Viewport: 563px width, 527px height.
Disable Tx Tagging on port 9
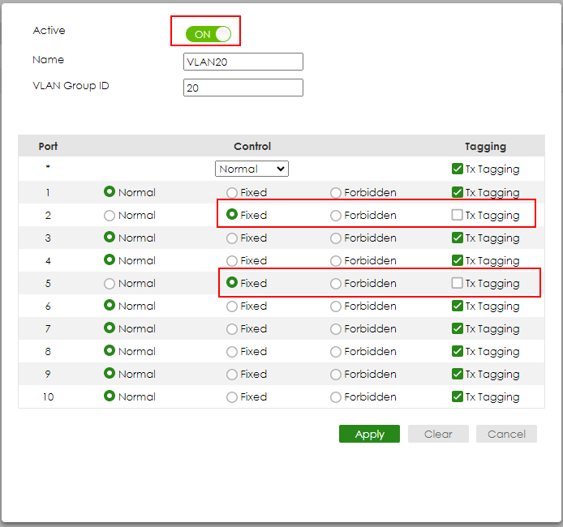(458, 375)
